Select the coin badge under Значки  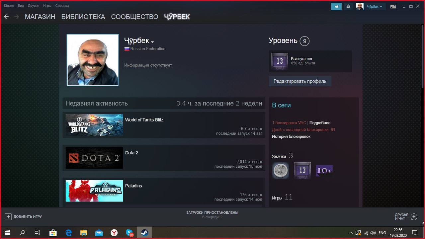(280, 170)
